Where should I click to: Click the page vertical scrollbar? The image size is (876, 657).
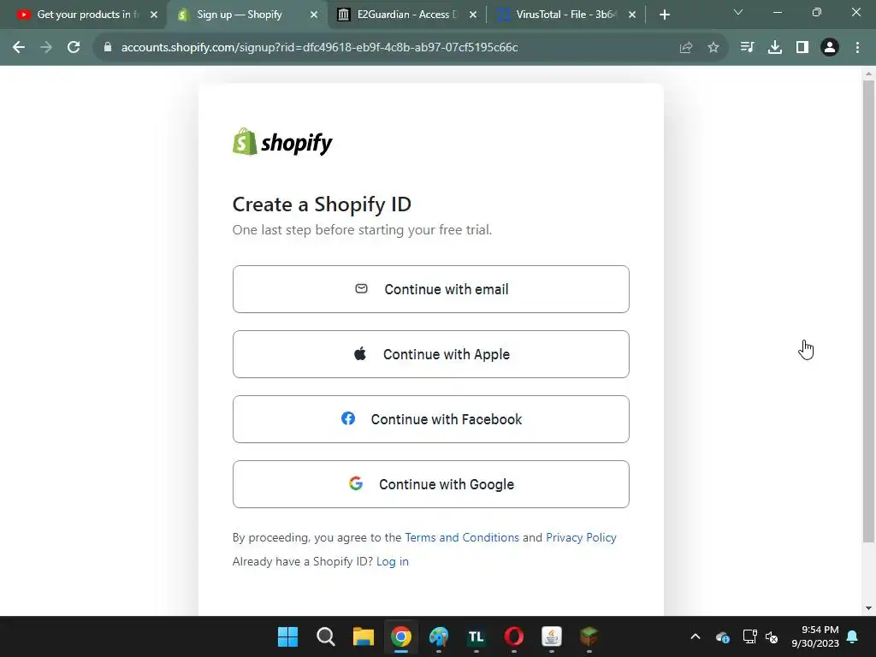[x=868, y=311]
